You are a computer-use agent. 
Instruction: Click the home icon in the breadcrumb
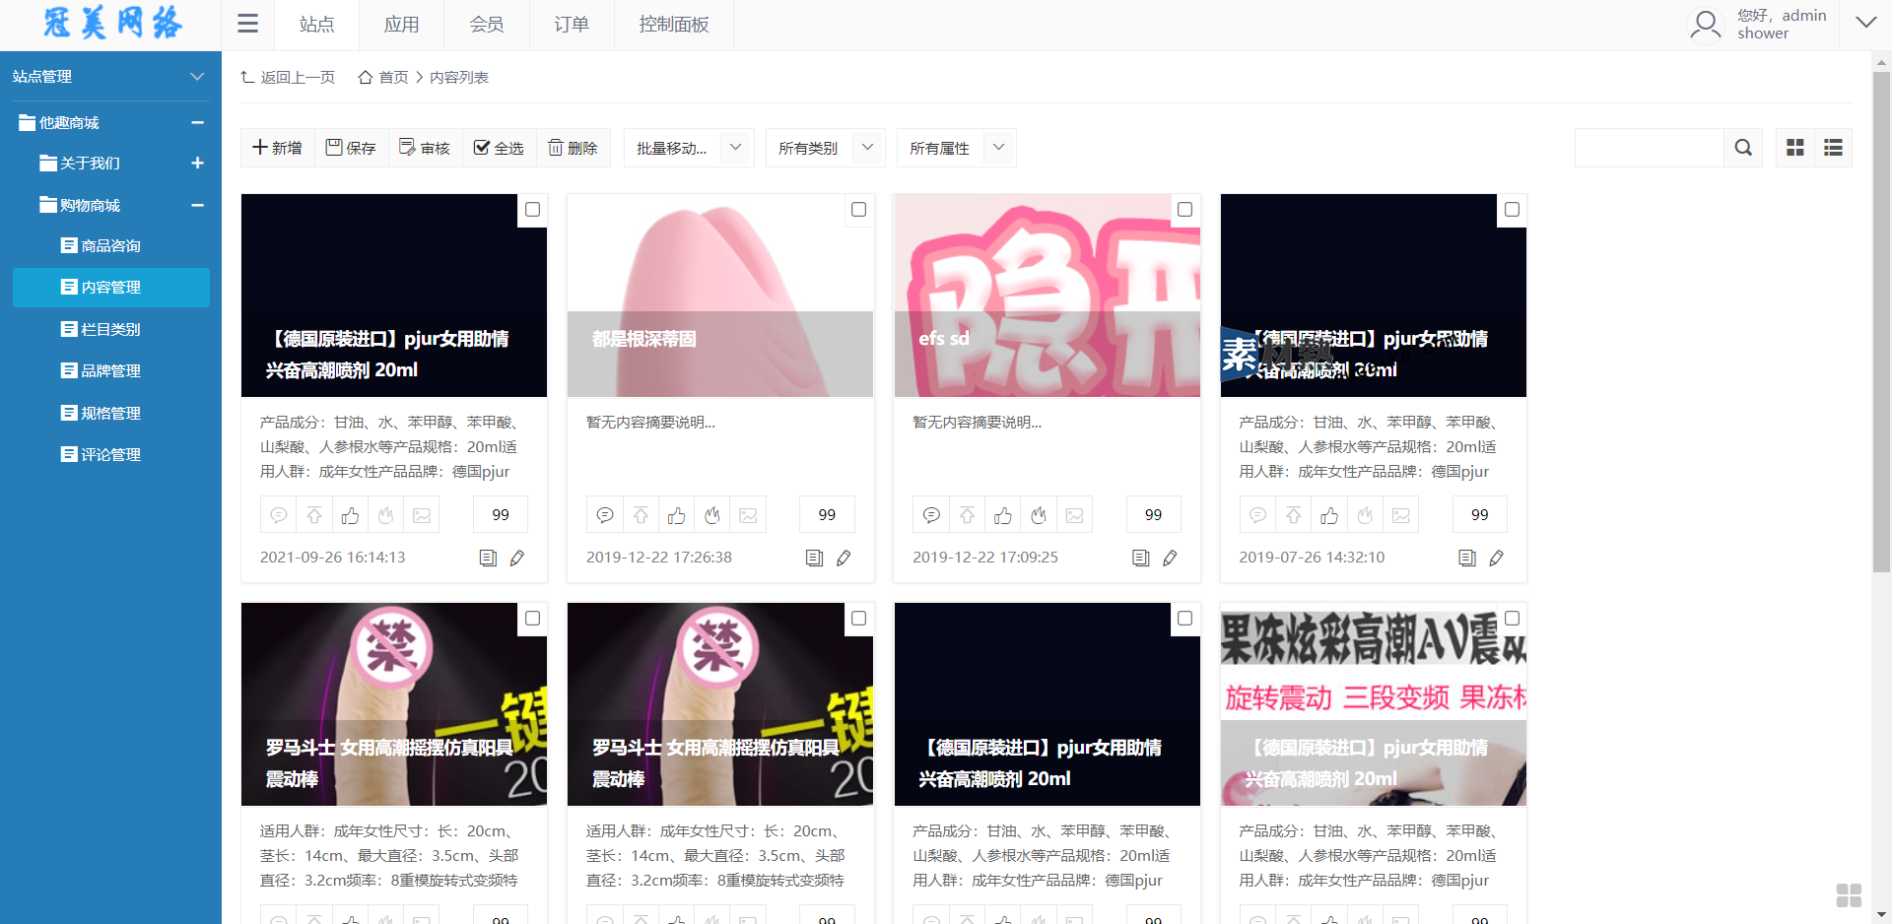366,77
